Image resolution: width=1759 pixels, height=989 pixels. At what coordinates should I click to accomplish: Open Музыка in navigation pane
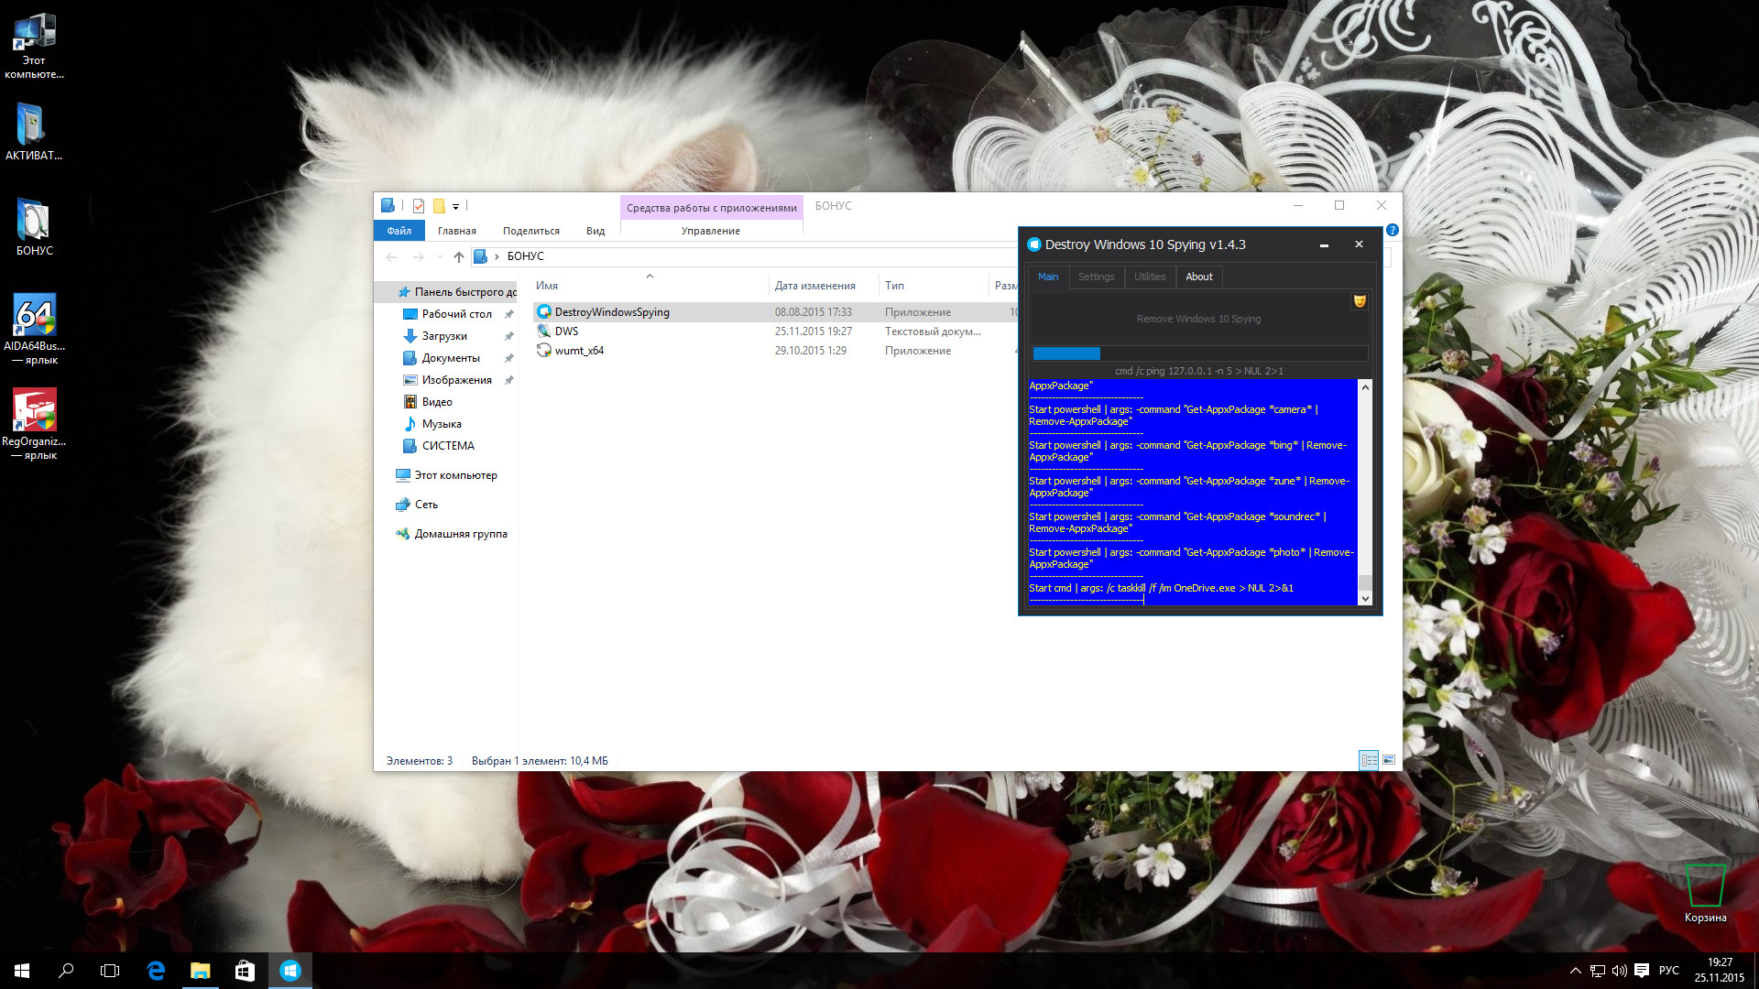pyautogui.click(x=442, y=424)
